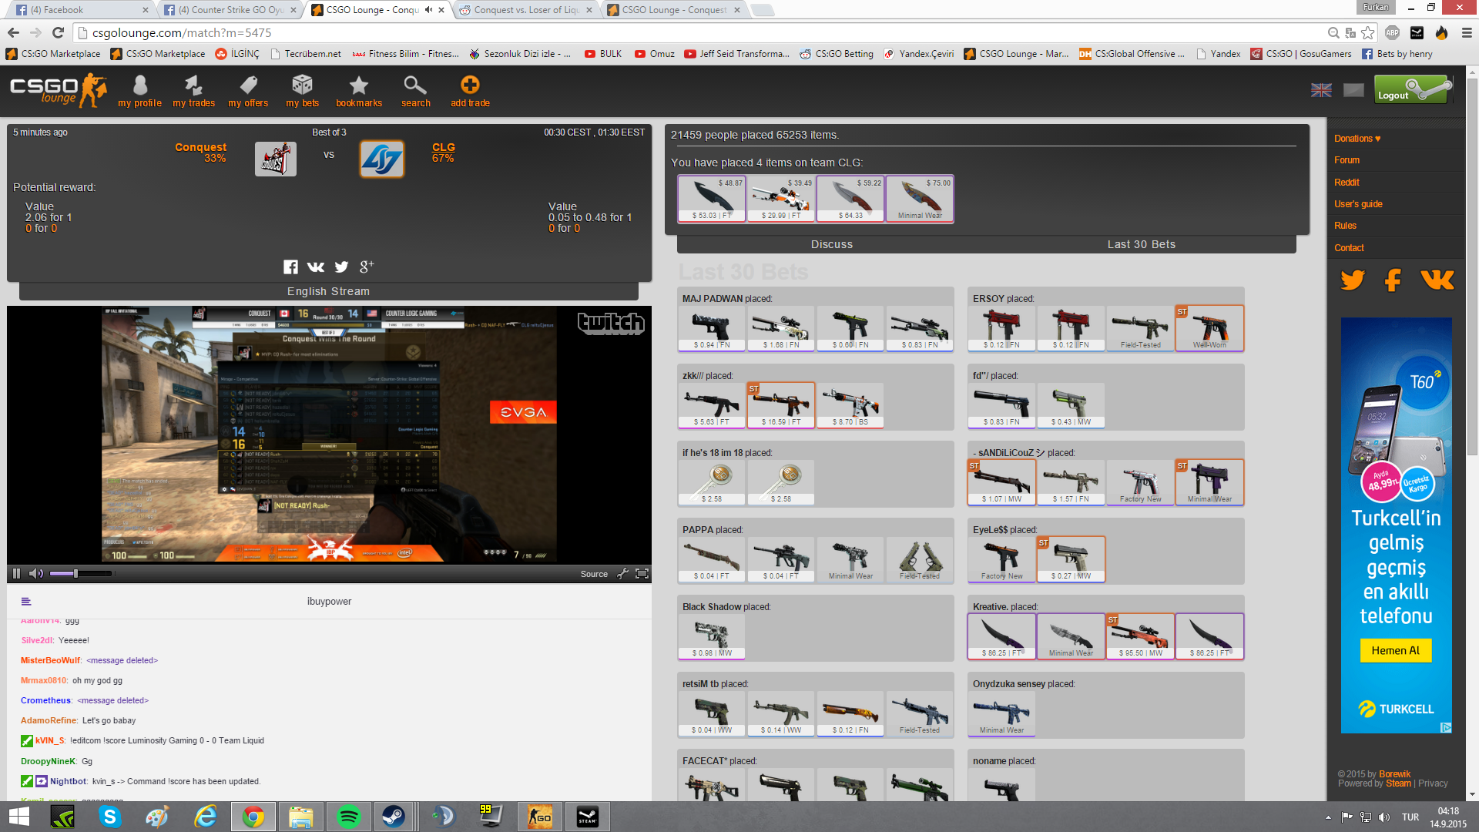Open stream settings wrench icon
1479x832 pixels.
tap(622, 573)
